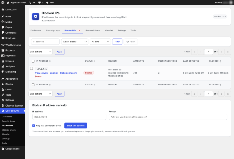Click the Filter button

117,42
